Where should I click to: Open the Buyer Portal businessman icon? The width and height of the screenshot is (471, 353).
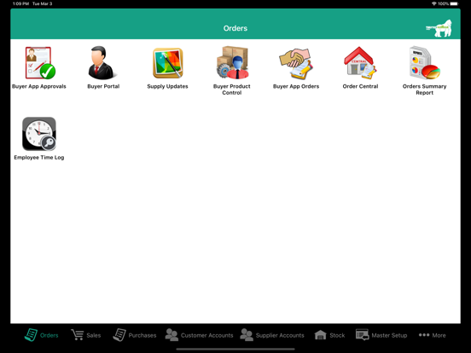tap(102, 63)
